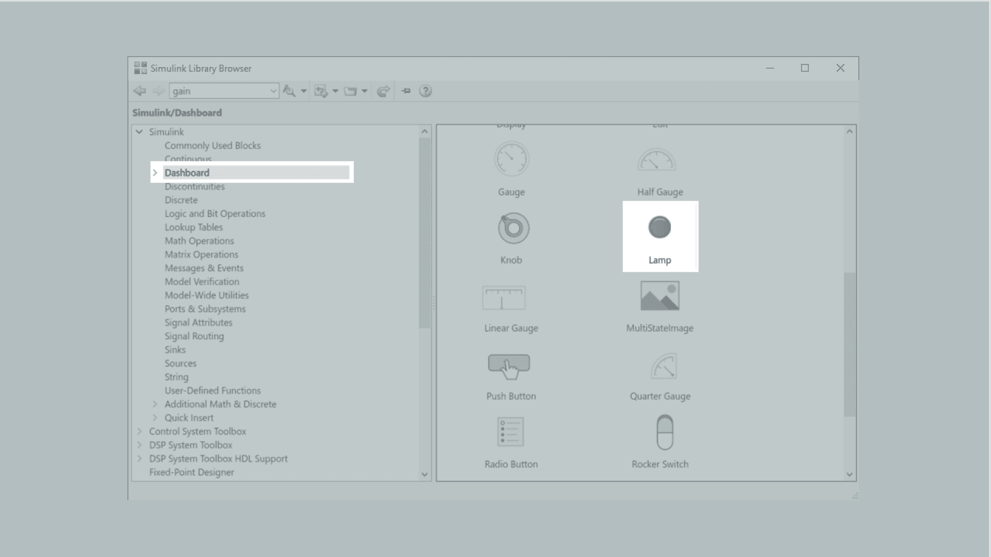Screen dimensions: 991x557
Task: Open search options dropdown arrow
Action: click(x=303, y=91)
